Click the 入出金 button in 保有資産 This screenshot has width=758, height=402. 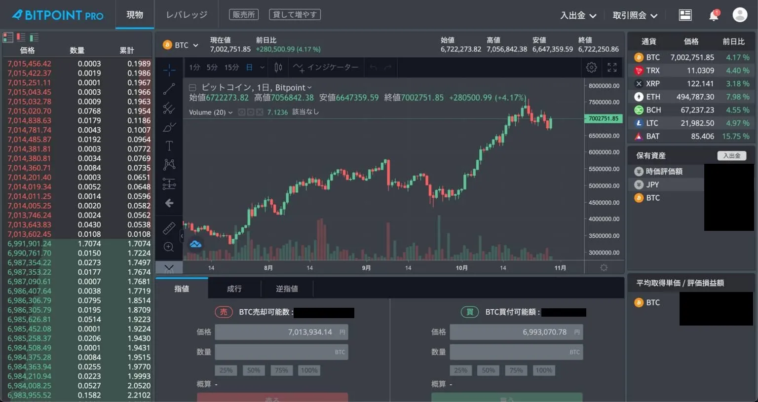tap(731, 155)
